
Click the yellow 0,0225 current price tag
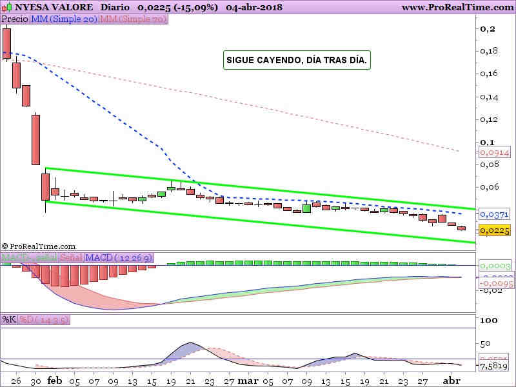coord(494,230)
